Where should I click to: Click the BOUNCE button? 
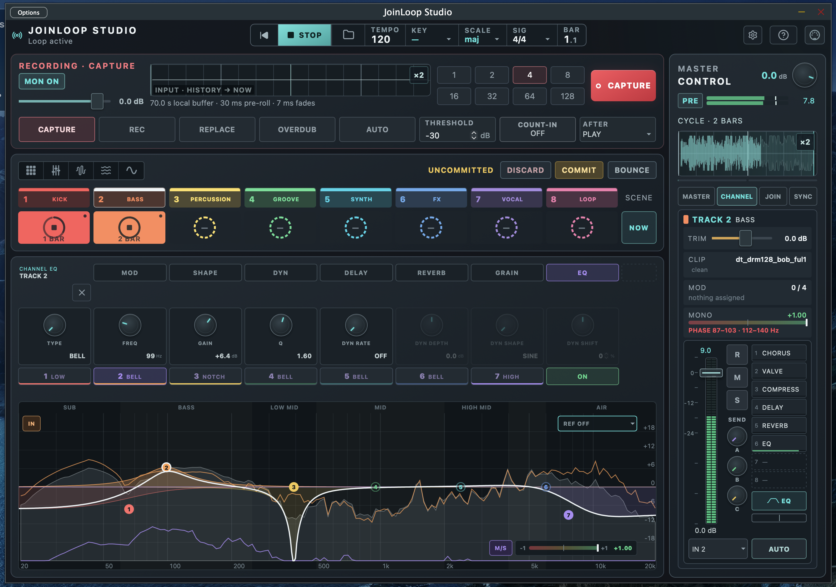632,170
